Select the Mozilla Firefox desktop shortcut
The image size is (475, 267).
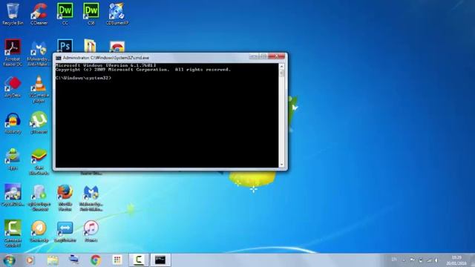click(x=65, y=198)
